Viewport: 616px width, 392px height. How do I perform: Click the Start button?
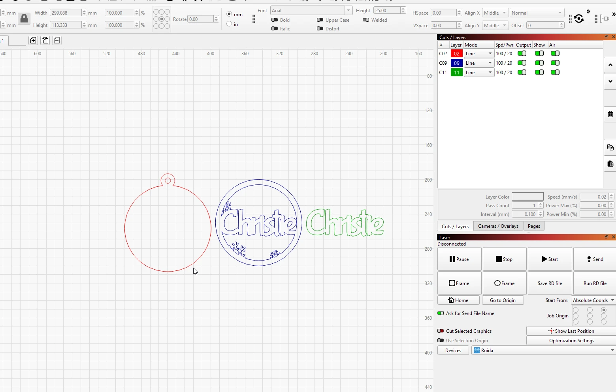click(550, 259)
